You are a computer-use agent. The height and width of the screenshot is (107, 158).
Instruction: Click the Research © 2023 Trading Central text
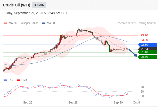click(136, 23)
